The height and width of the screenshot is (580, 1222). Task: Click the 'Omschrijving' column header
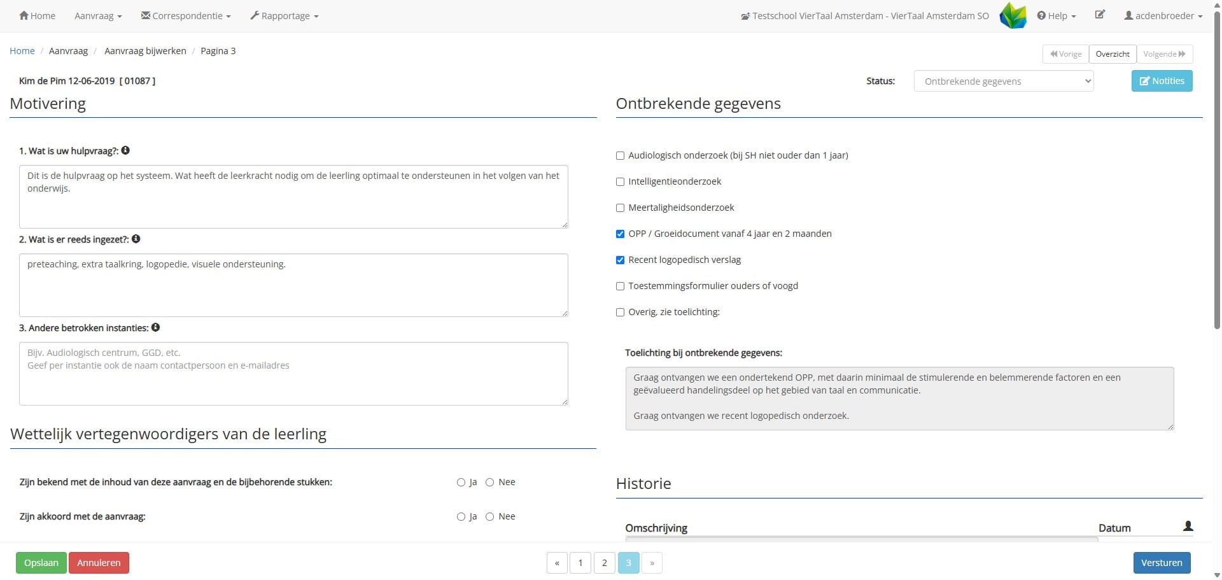point(656,528)
